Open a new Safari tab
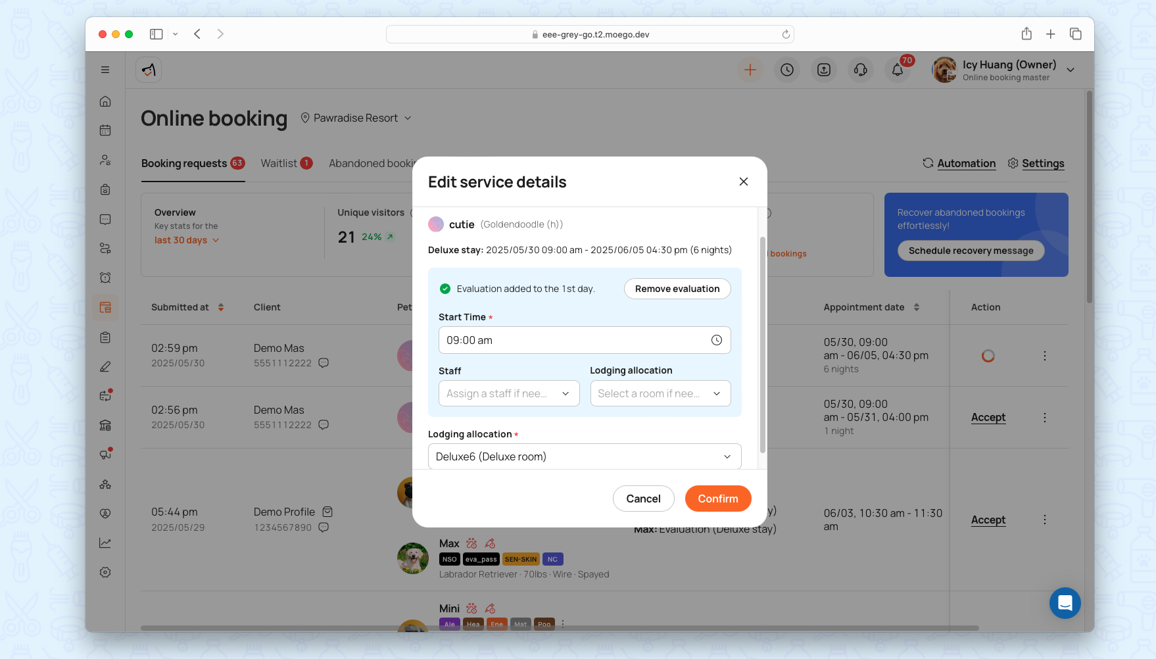Image resolution: width=1156 pixels, height=659 pixels. (x=1051, y=34)
